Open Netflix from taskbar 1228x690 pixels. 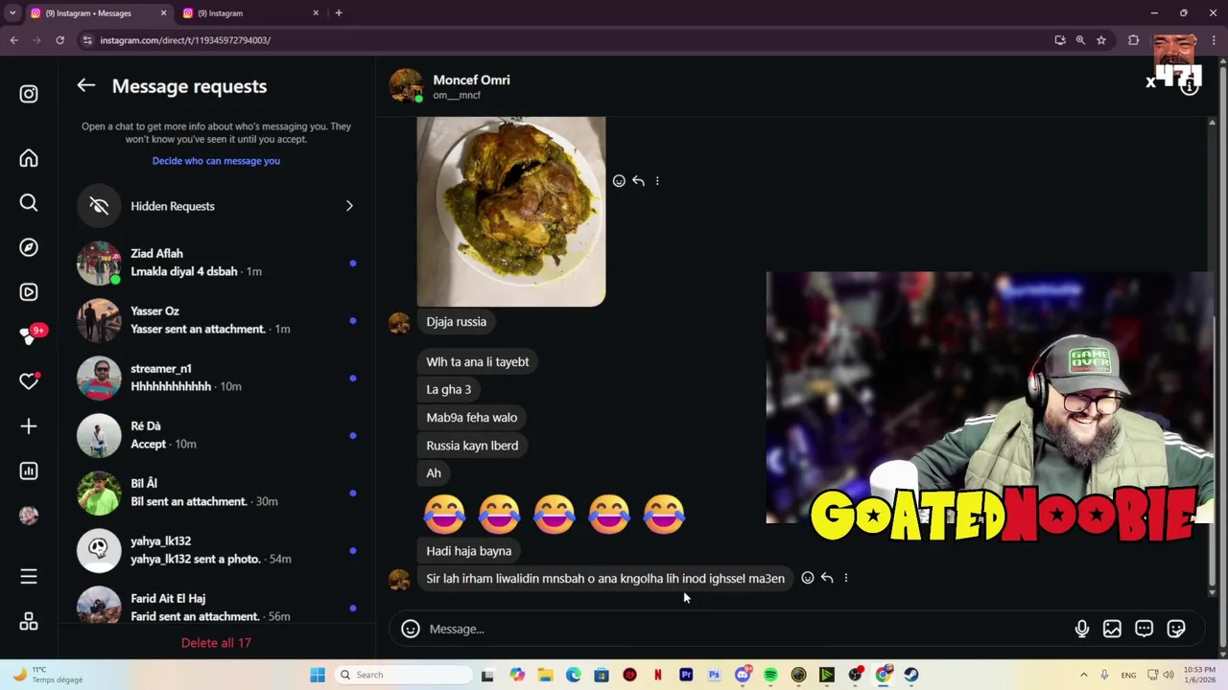tap(658, 675)
